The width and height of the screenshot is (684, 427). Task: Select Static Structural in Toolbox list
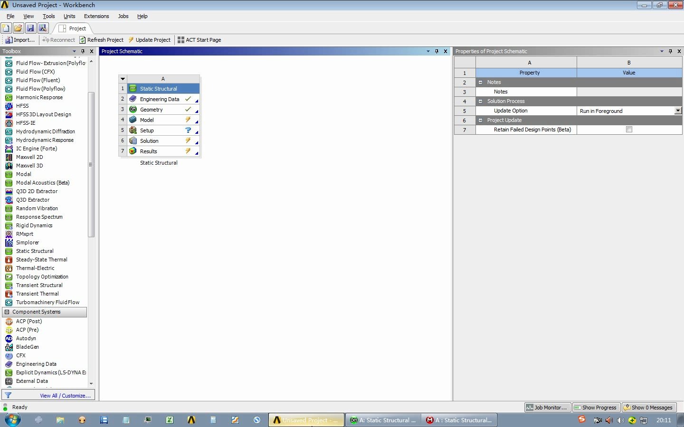click(35, 251)
